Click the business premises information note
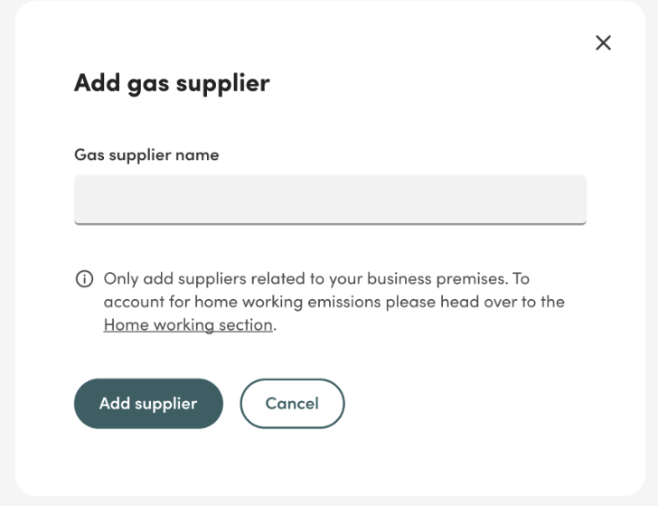This screenshot has height=506, width=658. (334, 302)
